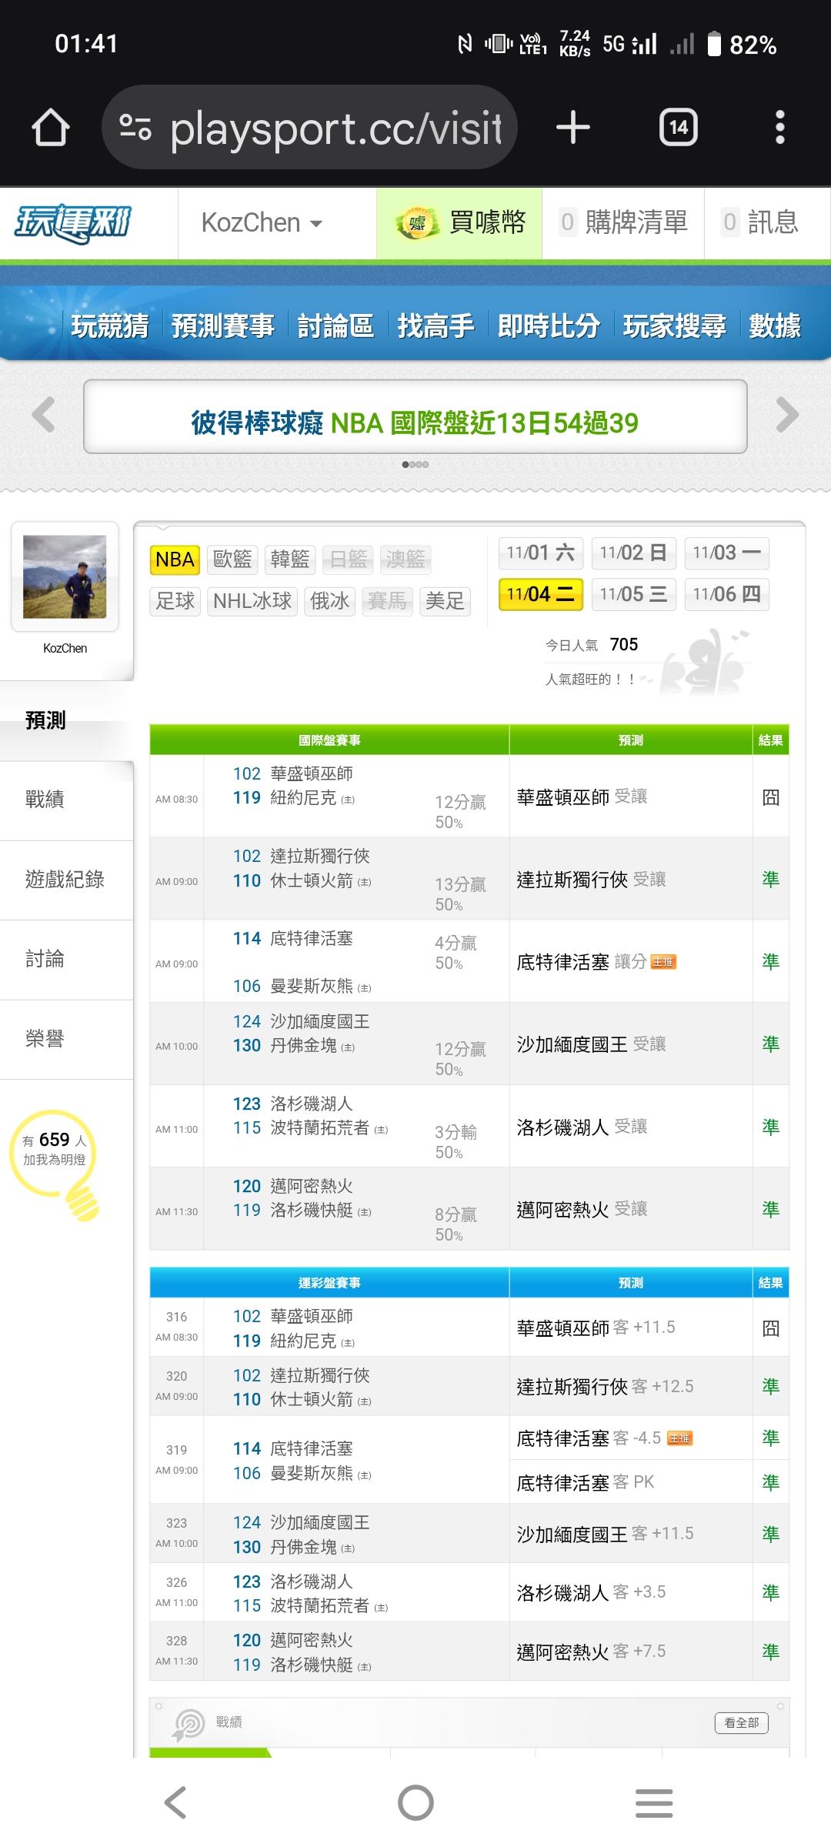Go to the 玩競猜 menu
This screenshot has height=1847, width=831.
[110, 326]
